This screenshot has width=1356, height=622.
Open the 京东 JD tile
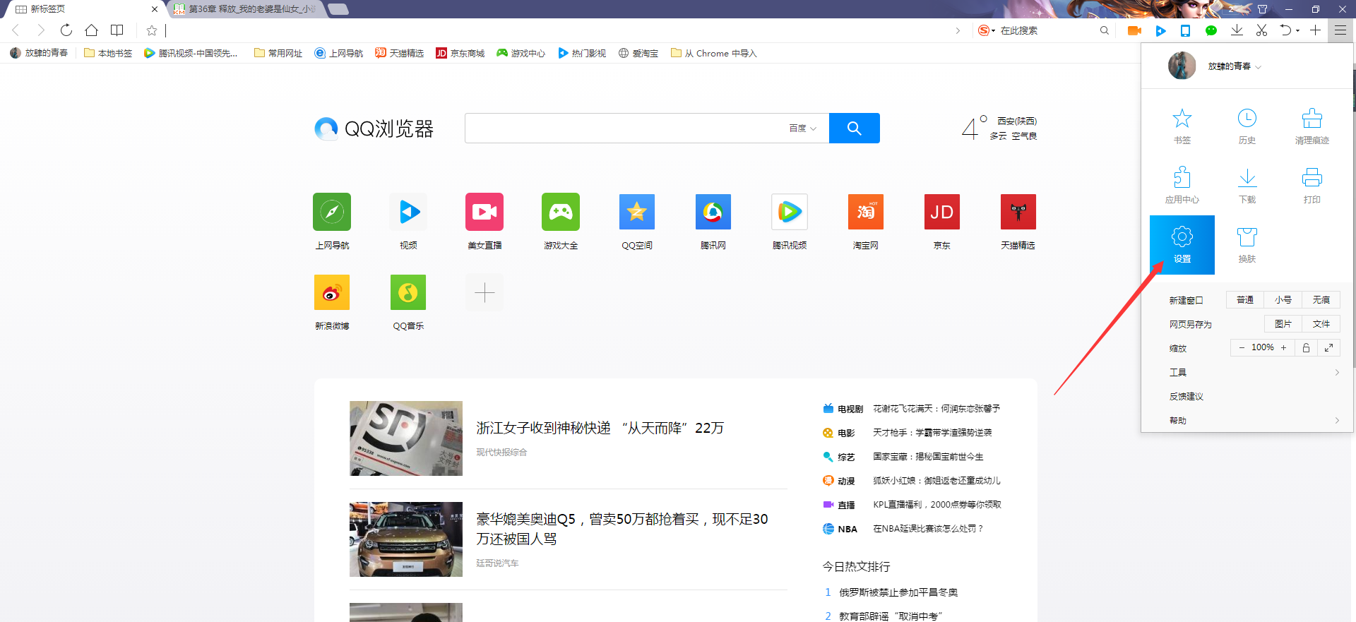(x=942, y=212)
